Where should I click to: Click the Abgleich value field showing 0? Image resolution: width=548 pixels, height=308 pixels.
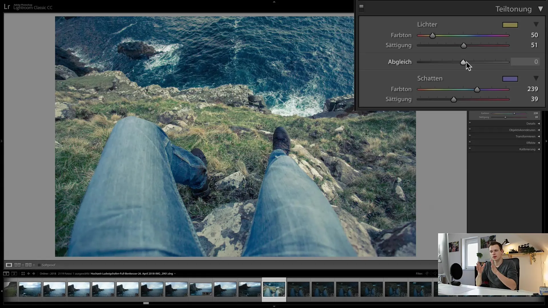[x=525, y=62]
